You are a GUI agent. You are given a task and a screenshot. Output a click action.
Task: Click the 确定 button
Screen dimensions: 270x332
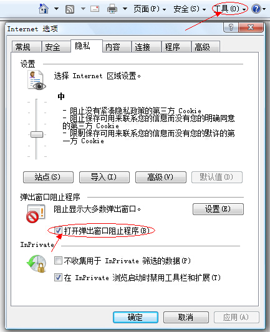coord(135,317)
